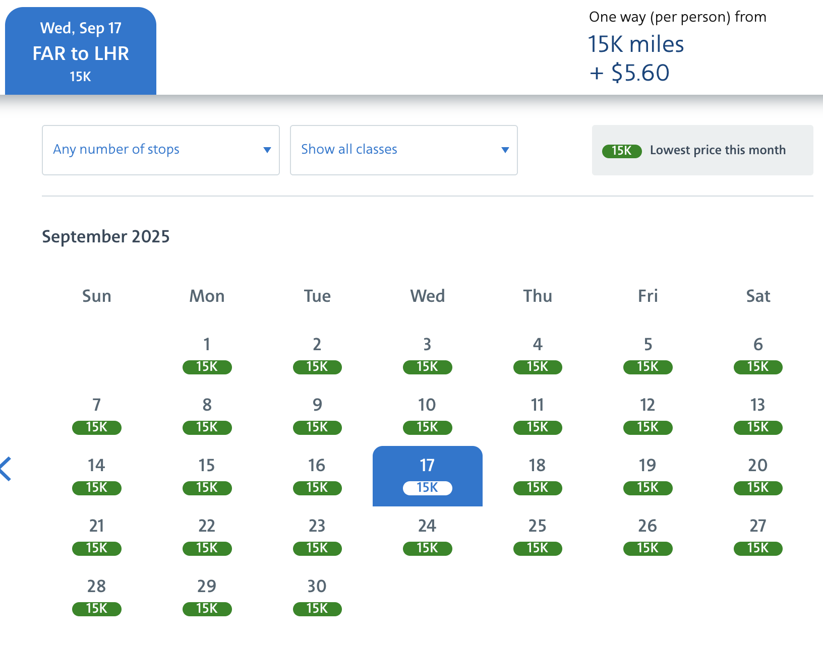Choose September 3 on the calendar
823x646 pixels.
coord(428,355)
